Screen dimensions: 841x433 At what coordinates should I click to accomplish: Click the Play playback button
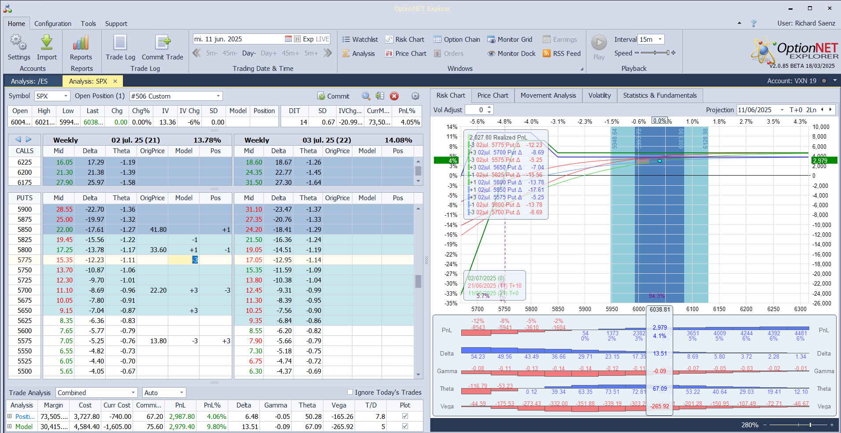pos(599,43)
